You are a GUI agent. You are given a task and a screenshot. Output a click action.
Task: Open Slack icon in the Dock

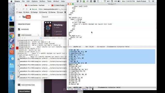pyautogui.click(x=12, y=47)
